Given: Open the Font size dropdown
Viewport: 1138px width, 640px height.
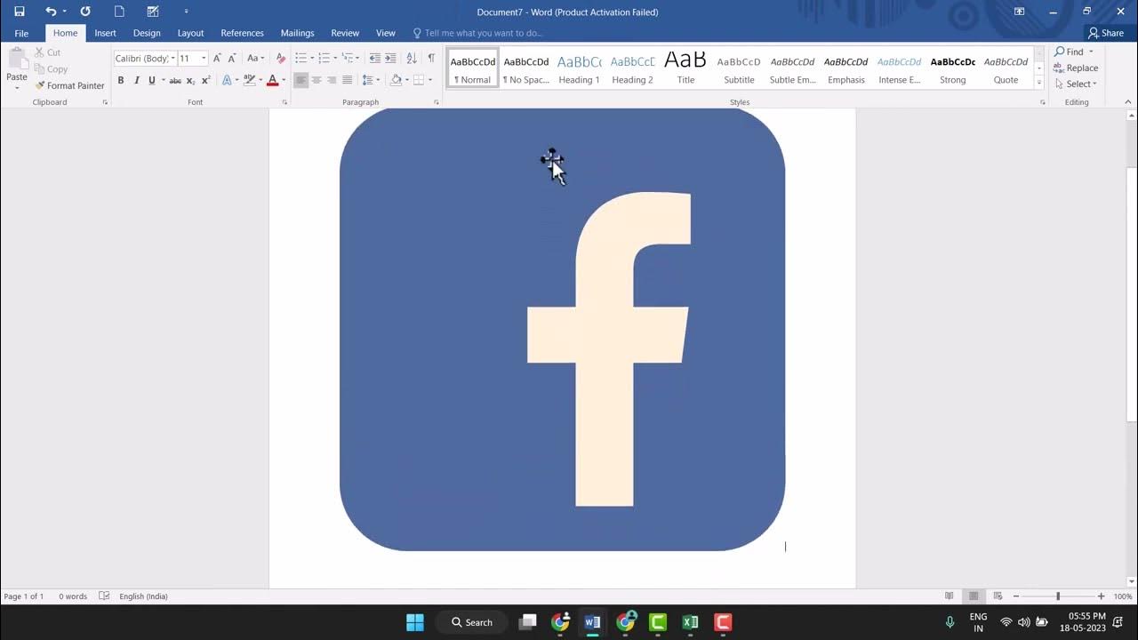Looking at the screenshot, I should point(204,58).
